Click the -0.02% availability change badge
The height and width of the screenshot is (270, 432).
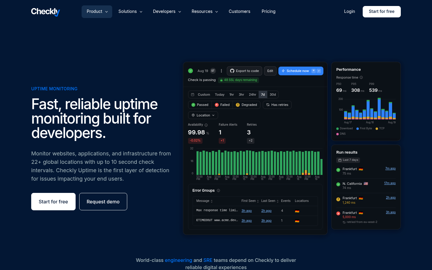coord(195,140)
